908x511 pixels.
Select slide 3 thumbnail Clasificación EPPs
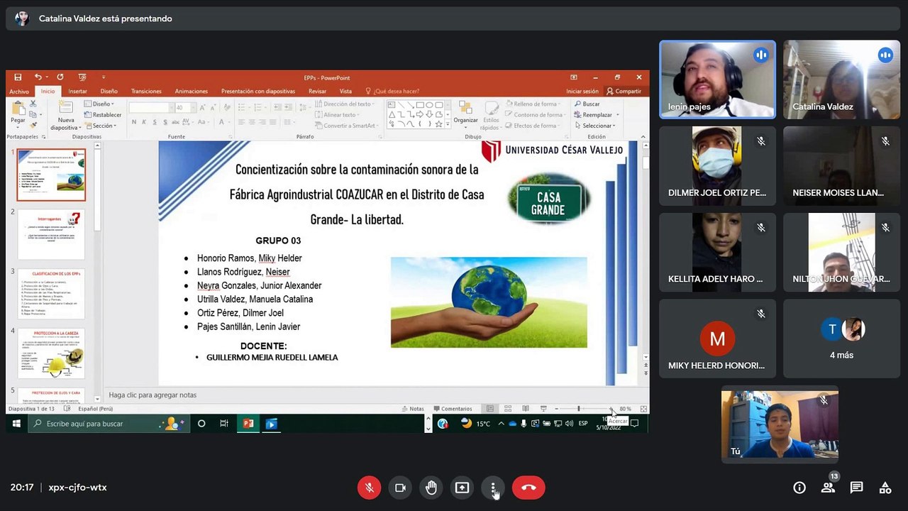coord(51,294)
